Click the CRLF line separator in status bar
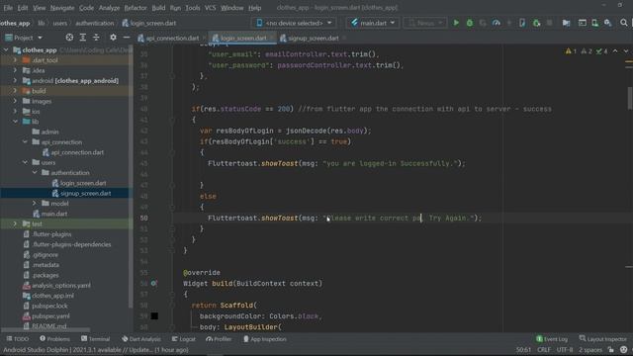The image size is (633, 356). 544,349
